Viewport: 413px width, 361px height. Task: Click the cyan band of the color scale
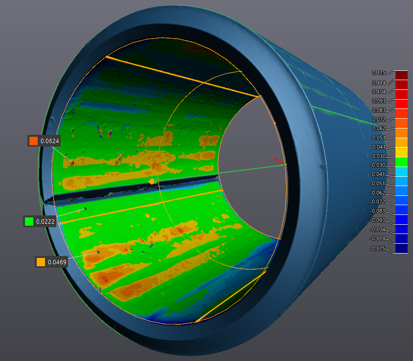coord(401,171)
